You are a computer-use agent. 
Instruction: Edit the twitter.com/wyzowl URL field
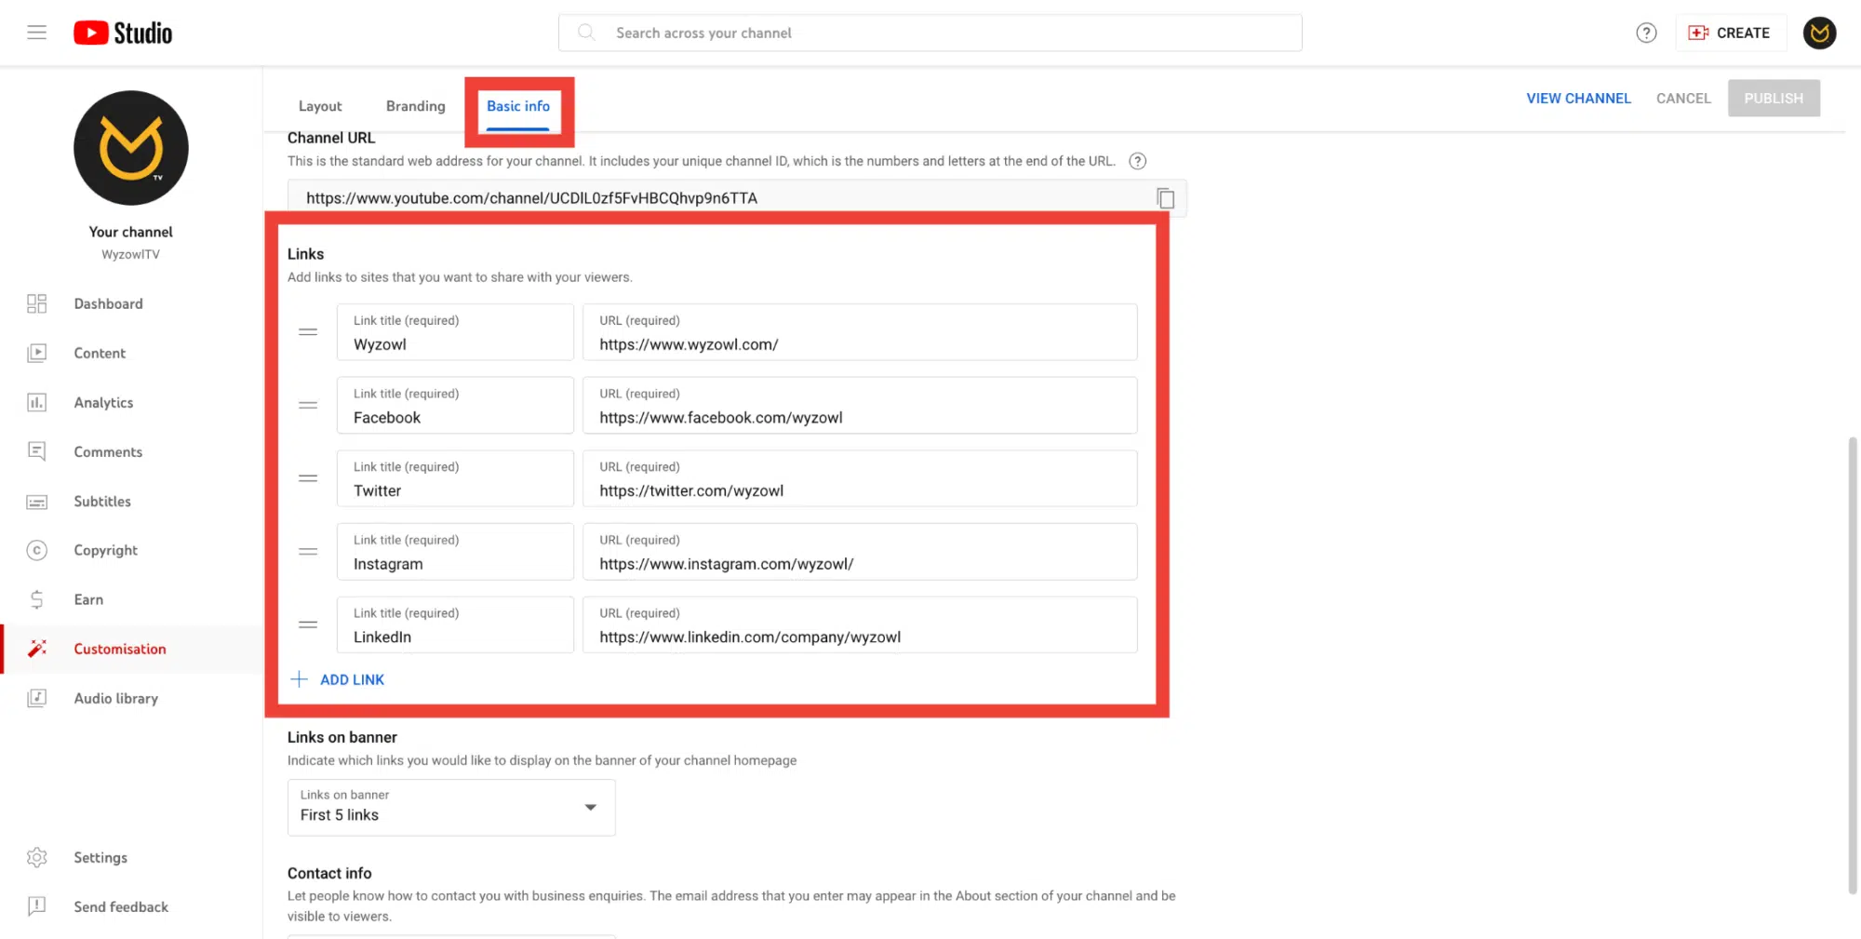(x=860, y=478)
